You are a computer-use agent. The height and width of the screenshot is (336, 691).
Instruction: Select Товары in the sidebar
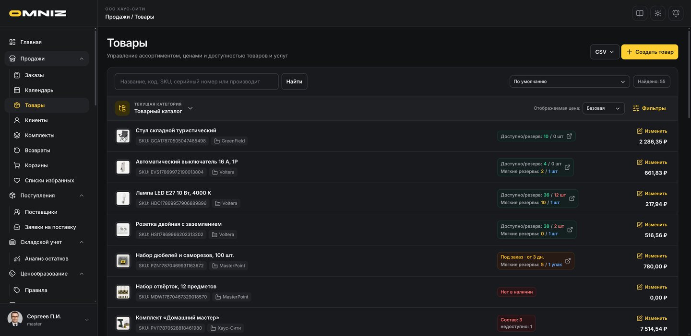[47, 105]
